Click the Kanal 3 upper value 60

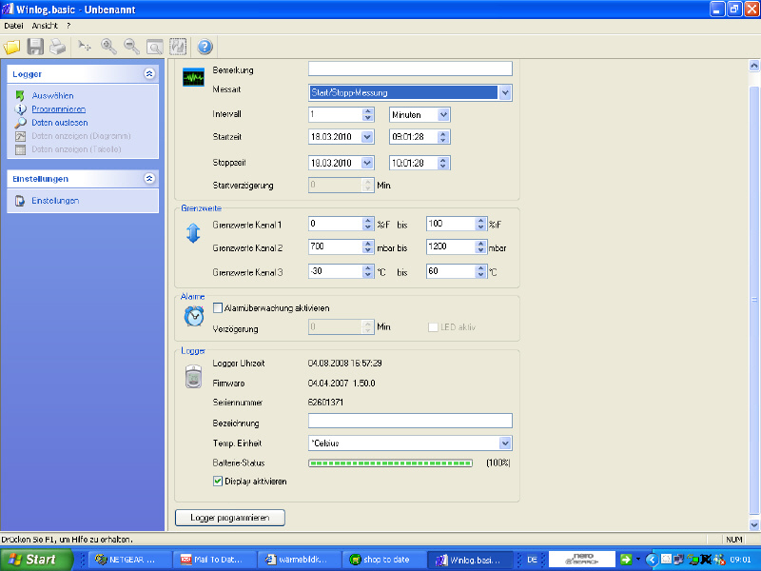[433, 271]
